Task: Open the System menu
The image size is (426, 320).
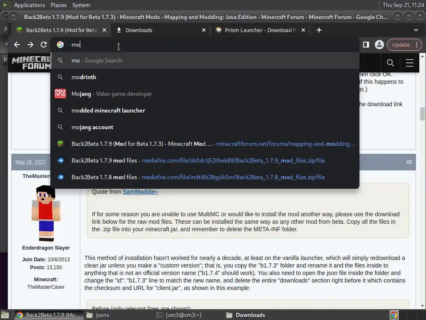Action: coord(81,5)
